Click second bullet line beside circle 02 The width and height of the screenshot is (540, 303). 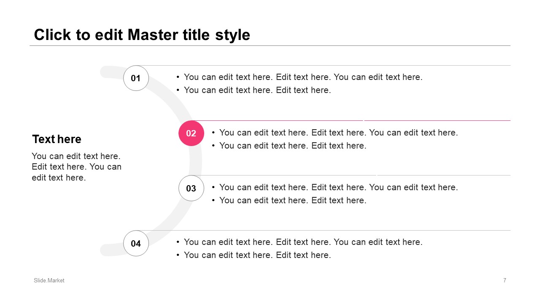(x=289, y=146)
